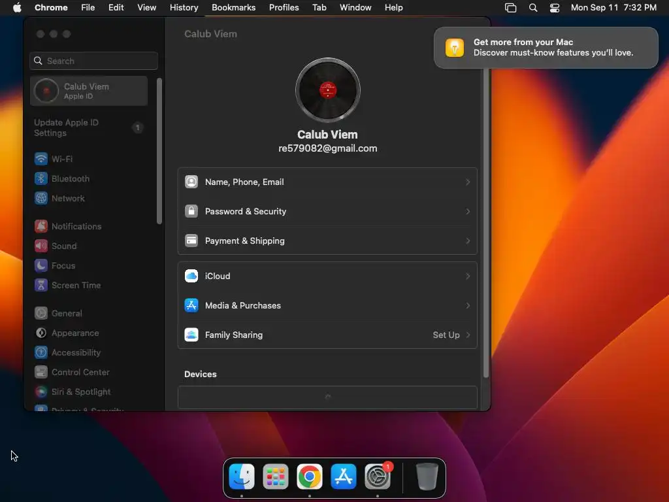Expand Family Sharing chevron
This screenshot has width=669, height=502.
468,335
